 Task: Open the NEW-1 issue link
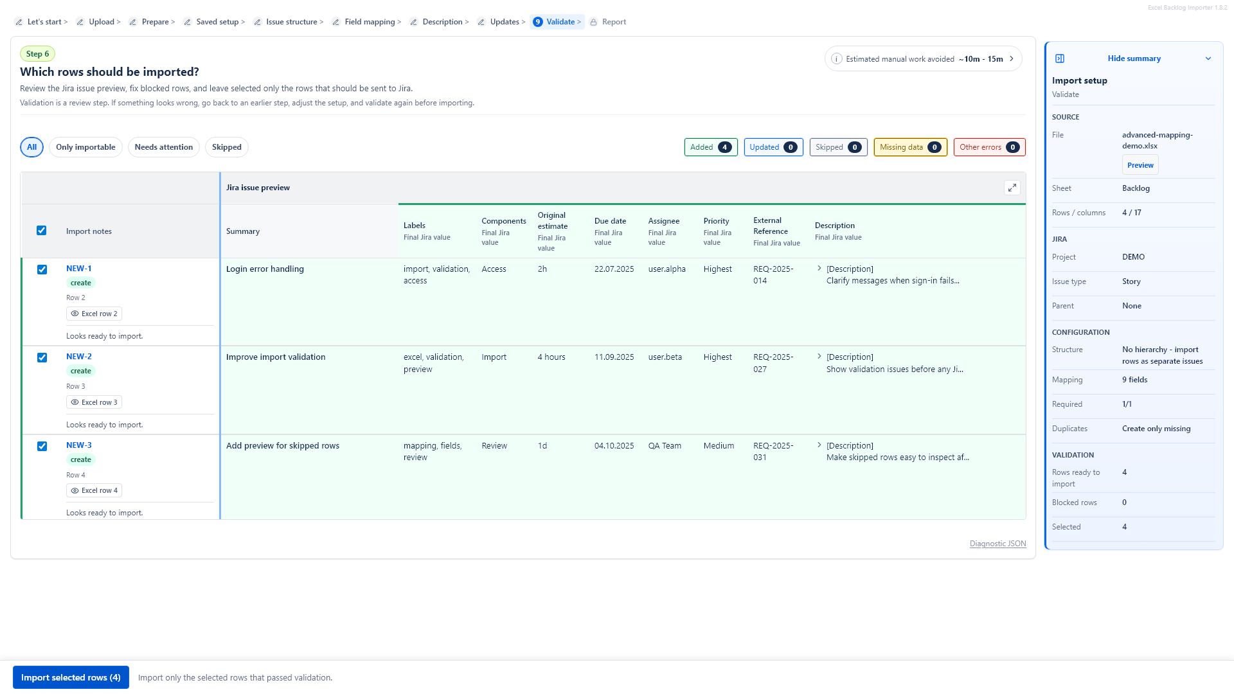[x=78, y=269]
